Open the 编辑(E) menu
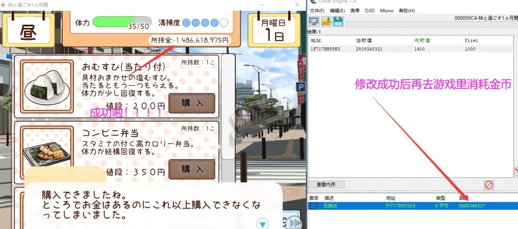This screenshot has width=518, height=229. [337, 11]
